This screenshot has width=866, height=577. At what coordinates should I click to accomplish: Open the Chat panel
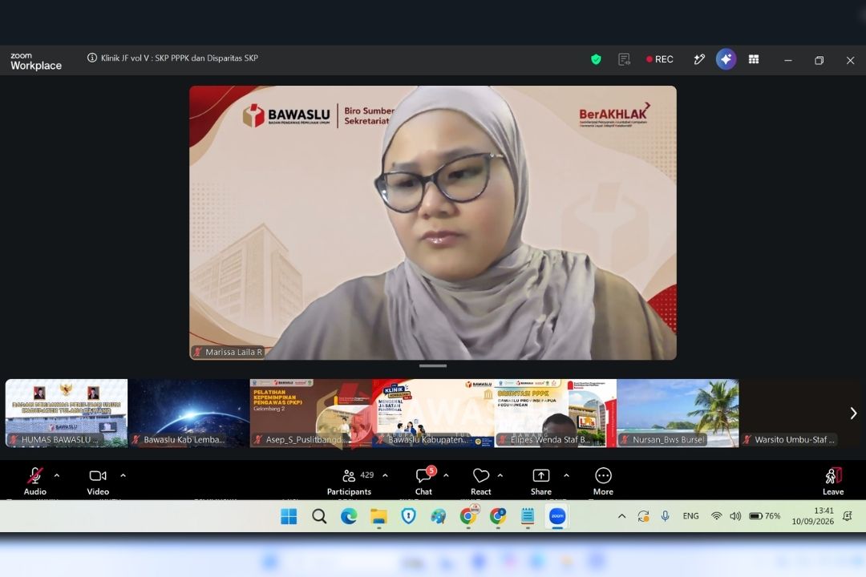point(424,480)
